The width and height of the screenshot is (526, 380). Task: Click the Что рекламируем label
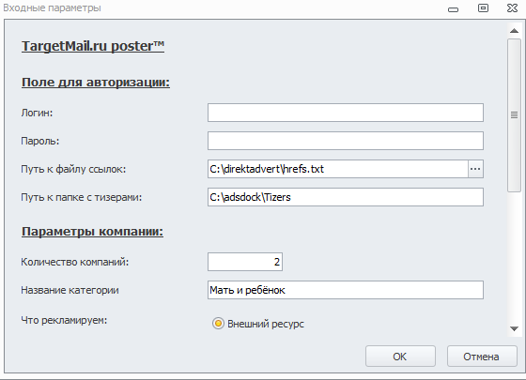64,320
